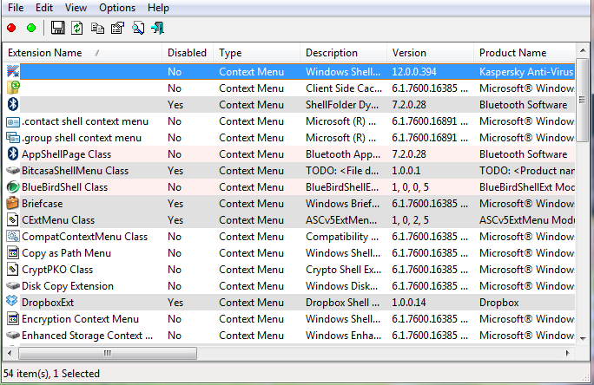Open the Help menu
Image resolution: width=594 pixels, height=385 pixels.
158,8
